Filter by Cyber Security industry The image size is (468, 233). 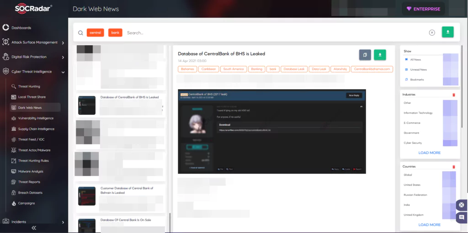[x=413, y=143]
